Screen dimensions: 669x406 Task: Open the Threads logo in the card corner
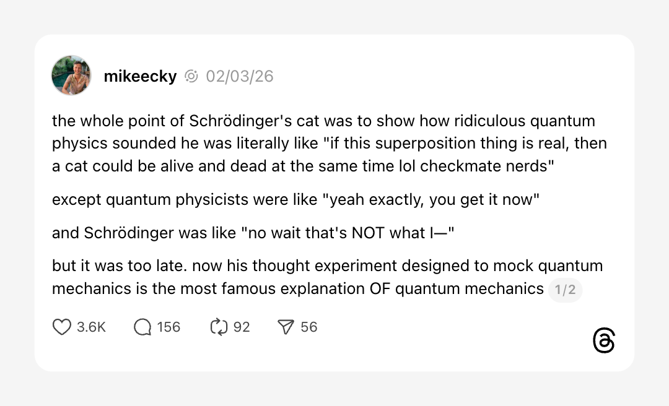[603, 341]
